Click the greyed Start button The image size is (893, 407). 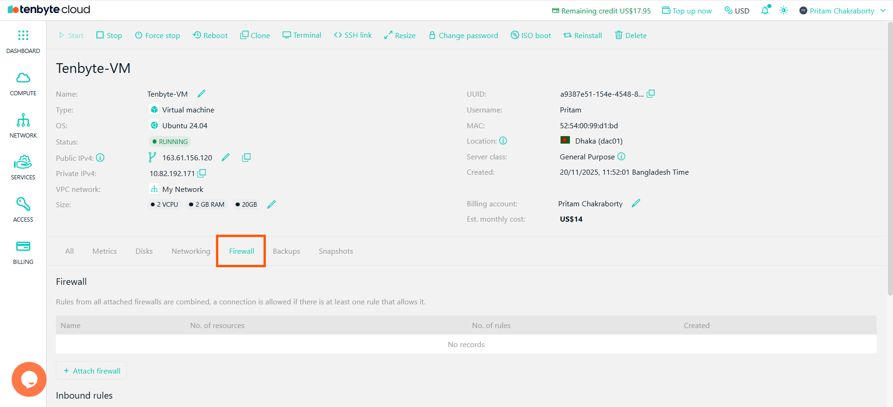(71, 35)
